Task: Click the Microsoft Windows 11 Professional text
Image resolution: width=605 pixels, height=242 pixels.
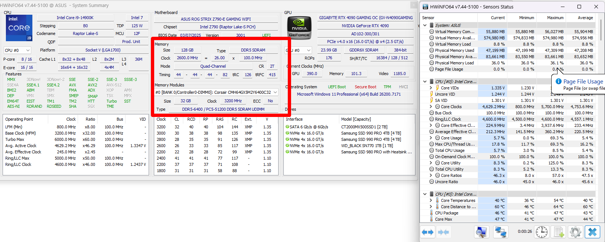Action: (x=349, y=94)
